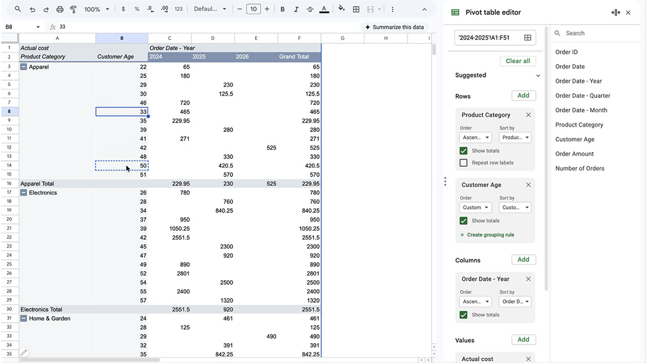Select Order ID in field list
This screenshot has width=646, height=363.
click(566, 52)
